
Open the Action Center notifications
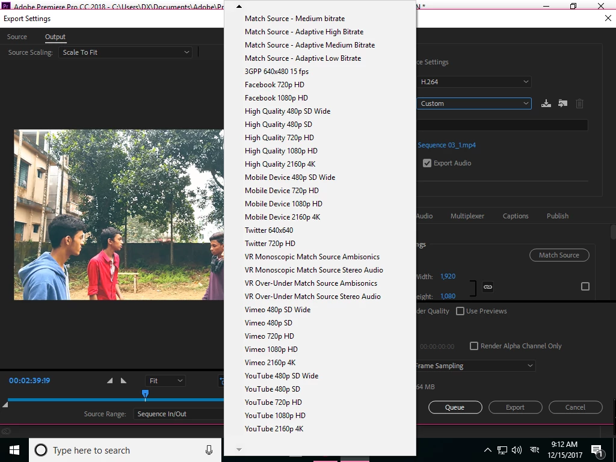click(x=597, y=451)
